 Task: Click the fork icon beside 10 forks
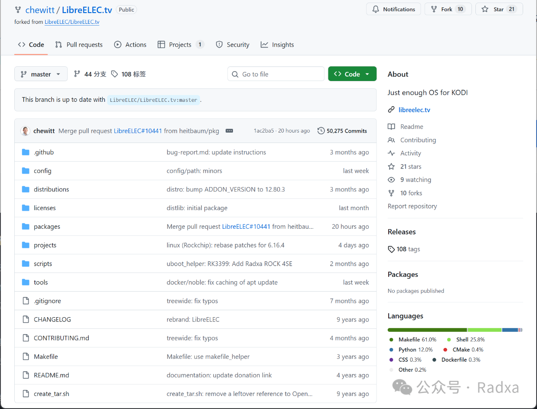tap(391, 193)
